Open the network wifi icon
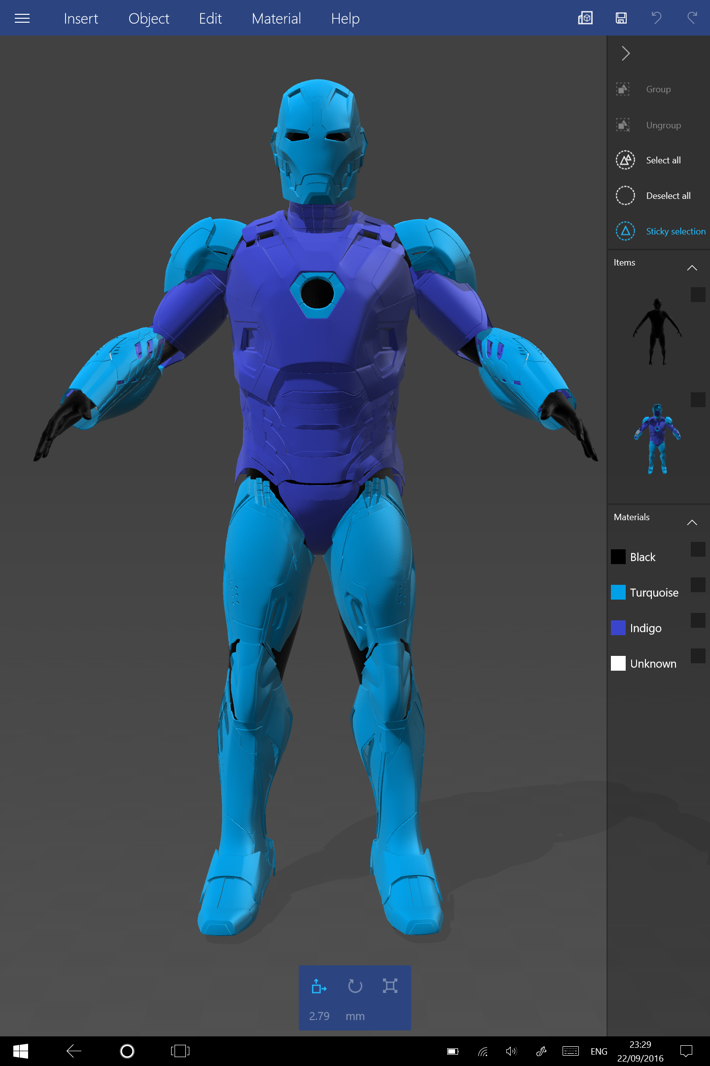710x1066 pixels. click(483, 1052)
